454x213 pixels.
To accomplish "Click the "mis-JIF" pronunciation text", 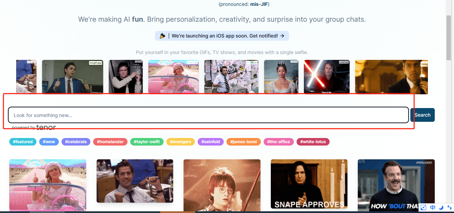I will pyautogui.click(x=259, y=4).
